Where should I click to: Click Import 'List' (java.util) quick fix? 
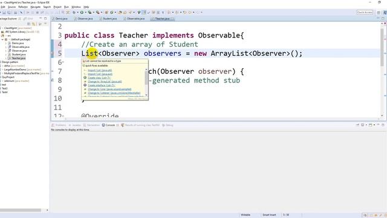100,70
